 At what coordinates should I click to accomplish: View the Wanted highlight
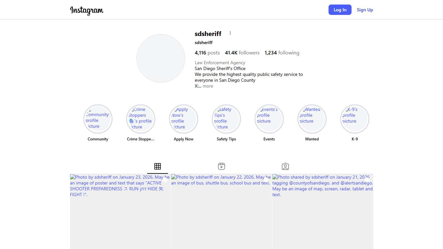(312, 119)
